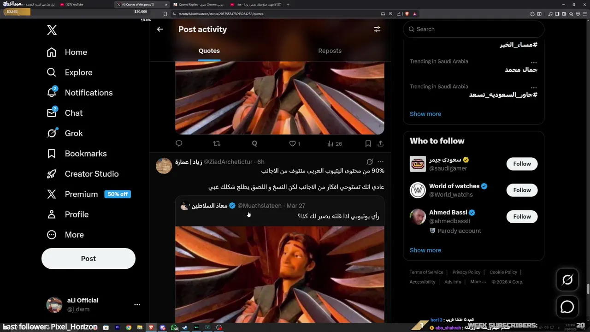590x332 pixels.
Task: Close the Quotes of this post tab
Action: pyautogui.click(x=166, y=5)
